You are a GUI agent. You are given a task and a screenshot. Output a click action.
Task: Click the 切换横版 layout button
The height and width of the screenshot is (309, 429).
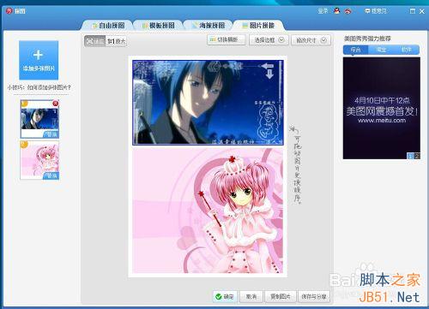click(x=226, y=39)
